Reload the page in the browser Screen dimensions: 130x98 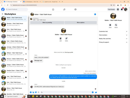(8, 5)
